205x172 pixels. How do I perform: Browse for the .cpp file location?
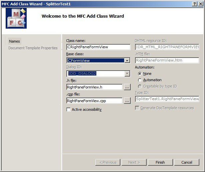[x=127, y=100]
